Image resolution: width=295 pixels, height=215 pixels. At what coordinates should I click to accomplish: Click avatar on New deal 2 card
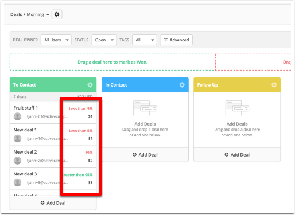pos(17,161)
